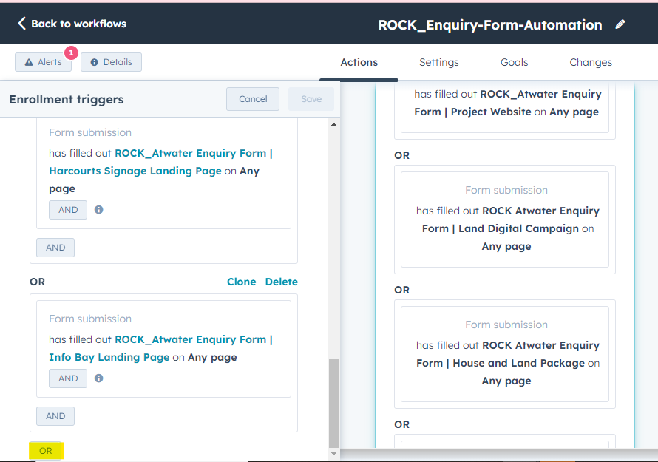The height and width of the screenshot is (462, 658).
Task: Add AND inside Harcourts Signage filter card
Action: tap(68, 210)
